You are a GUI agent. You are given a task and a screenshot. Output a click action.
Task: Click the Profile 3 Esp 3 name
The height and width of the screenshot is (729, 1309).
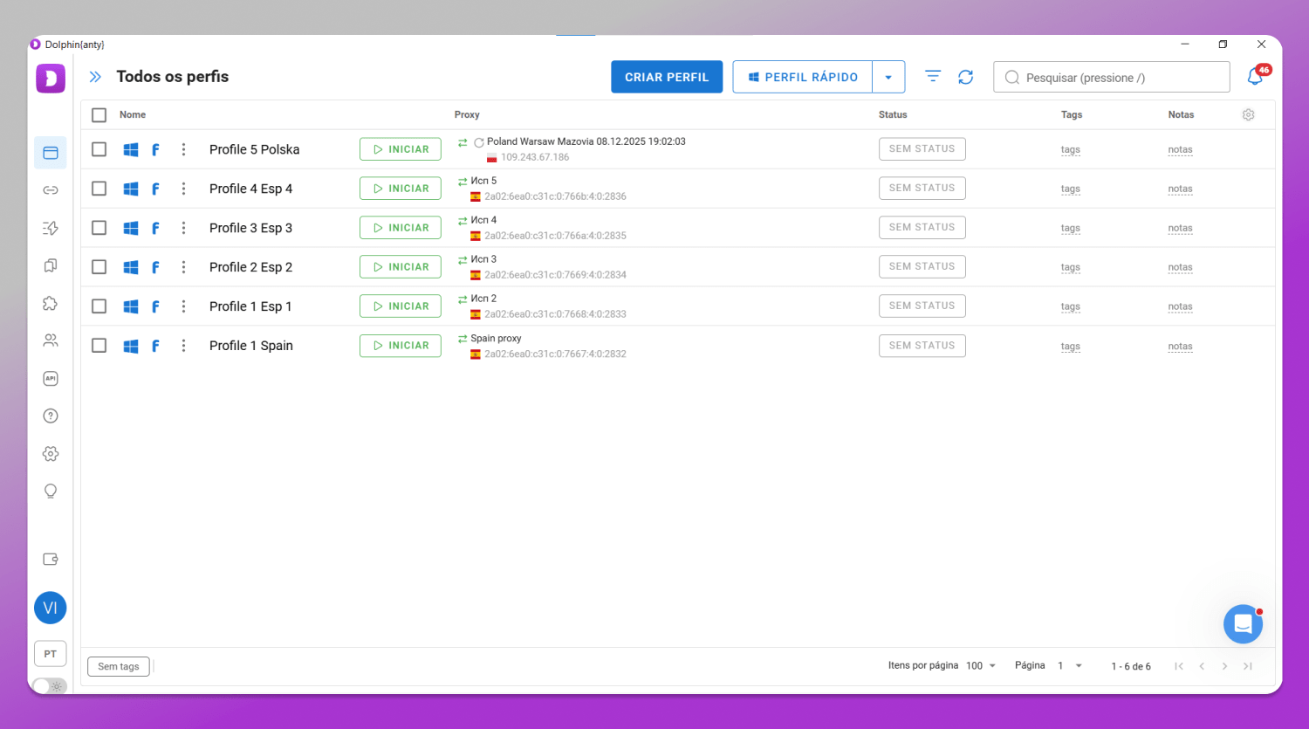click(250, 228)
